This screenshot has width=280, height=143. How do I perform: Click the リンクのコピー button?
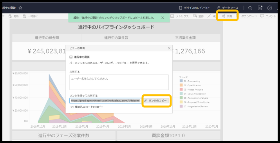point(156,101)
